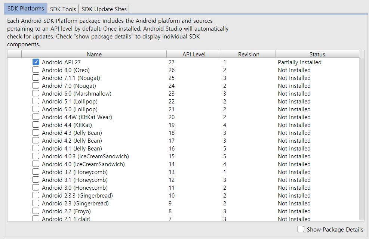Select 'Android 6.0 (Marshmallow)' row name
Image resolution: width=369 pixels, height=239 pixels.
(77, 93)
